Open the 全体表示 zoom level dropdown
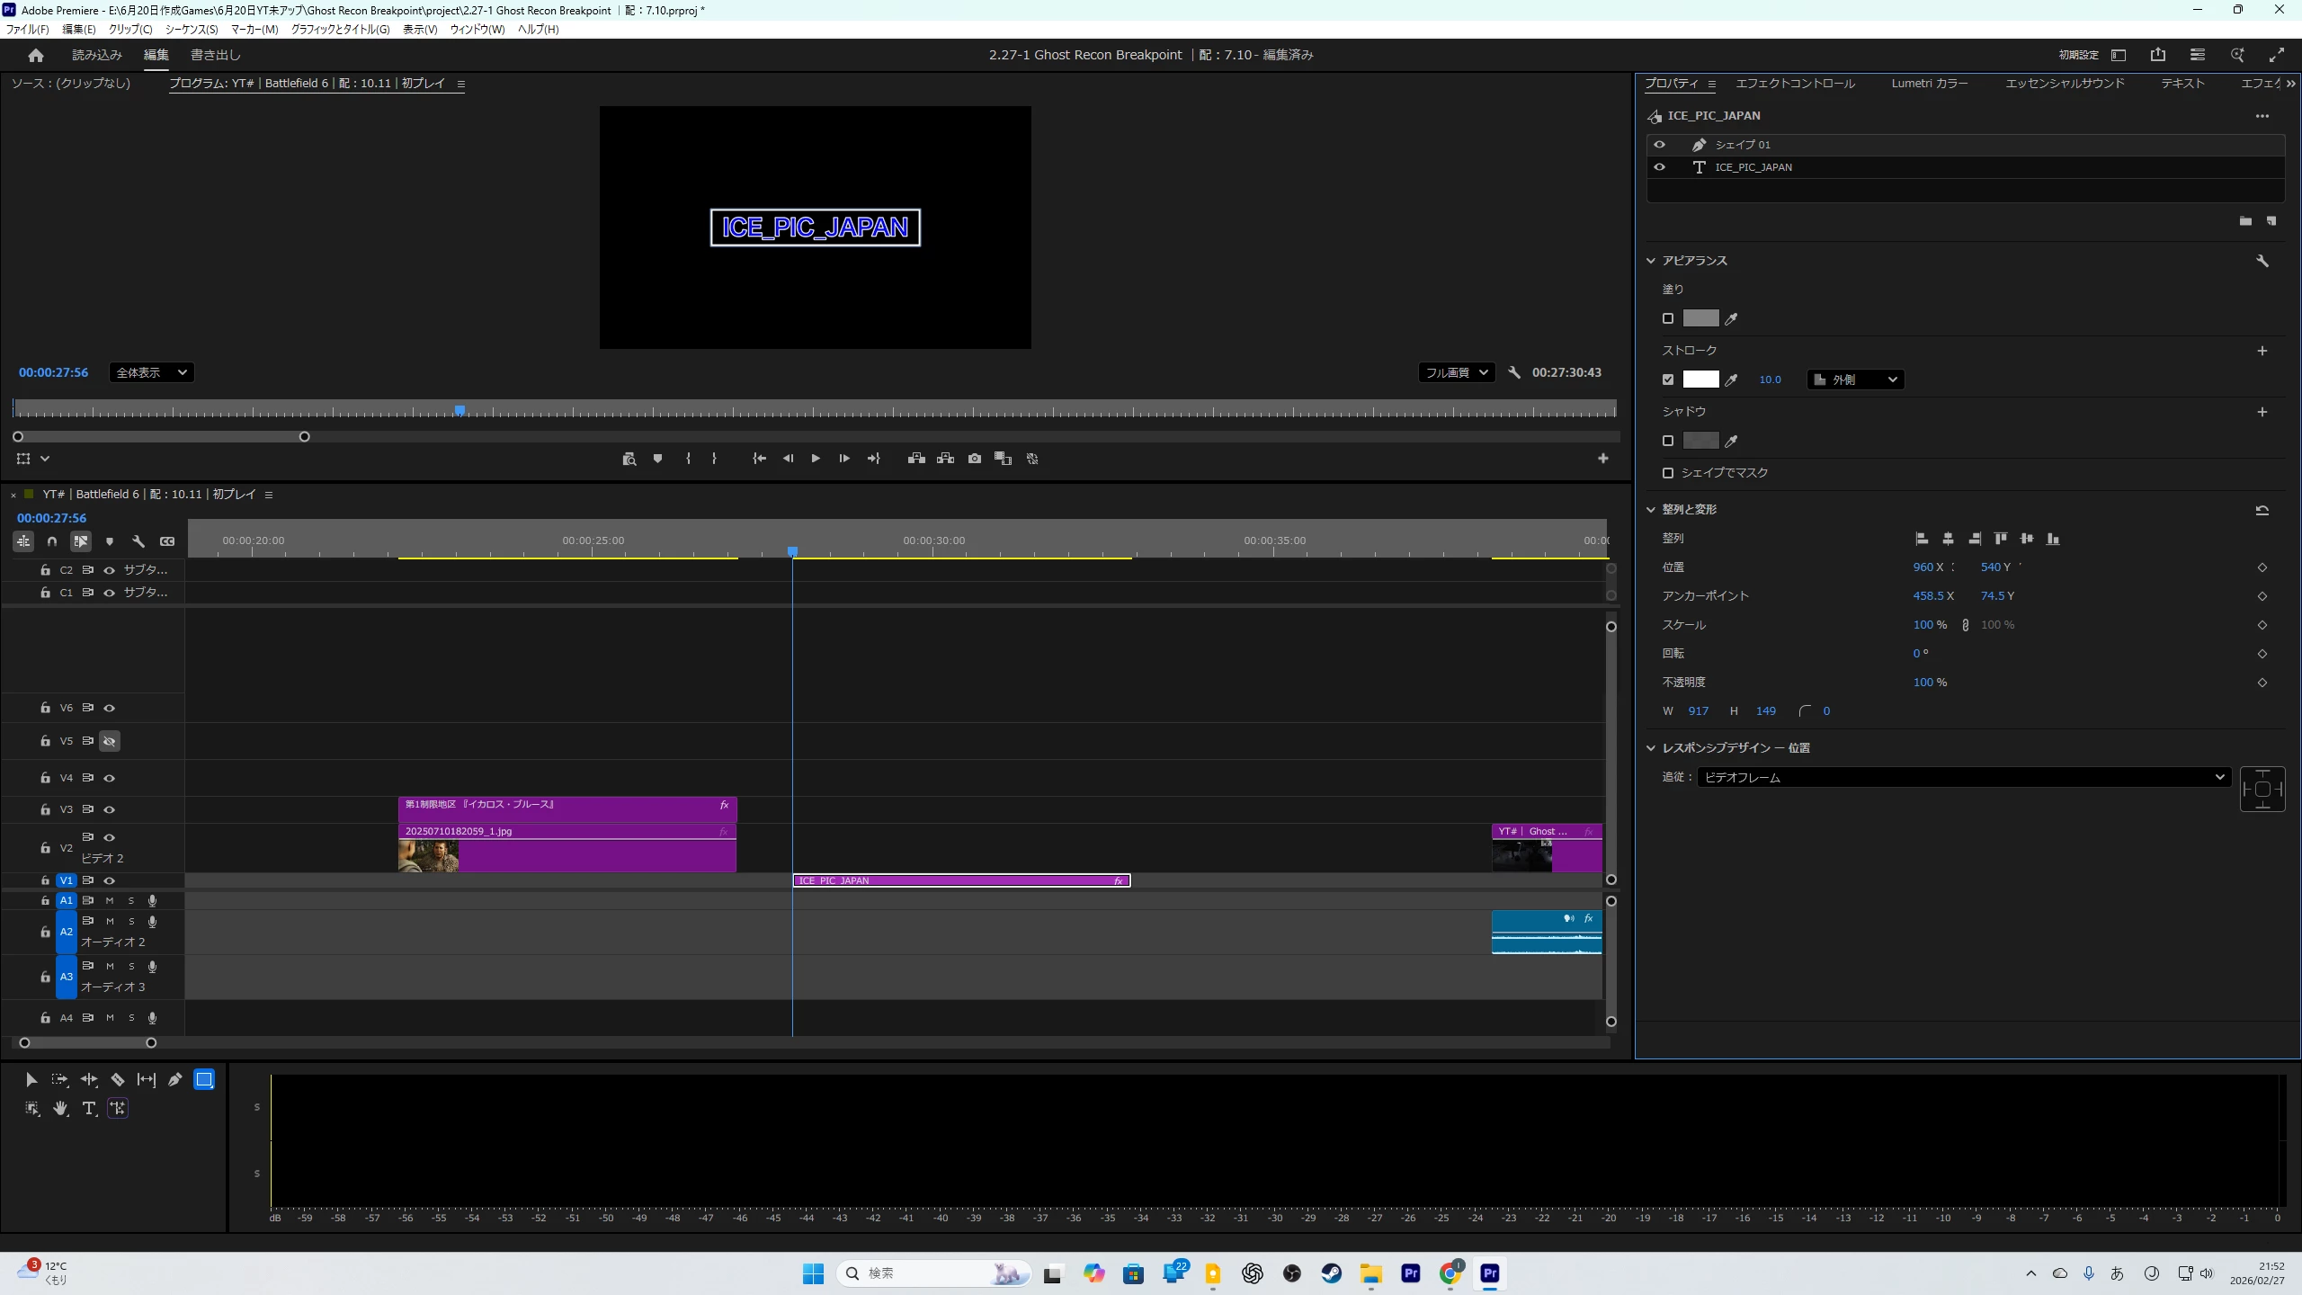The image size is (2302, 1295). click(151, 372)
